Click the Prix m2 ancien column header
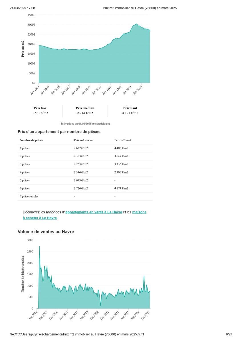The height and width of the screenshot is (342, 242). (x=83, y=140)
